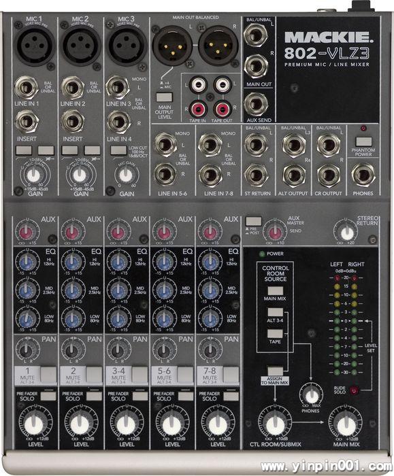Click the MIC 3 LOW CUT 100 Hz switch
Screen dimensions: 394x476
[x=118, y=150]
